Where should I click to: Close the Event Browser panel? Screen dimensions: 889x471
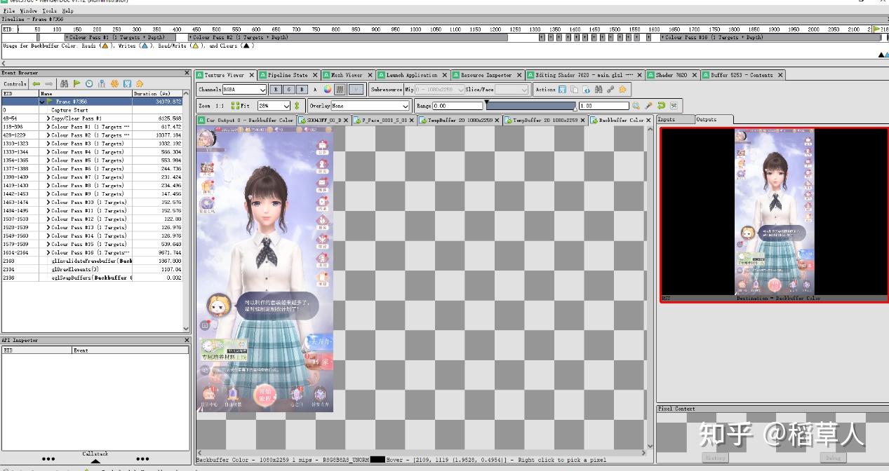click(x=187, y=73)
